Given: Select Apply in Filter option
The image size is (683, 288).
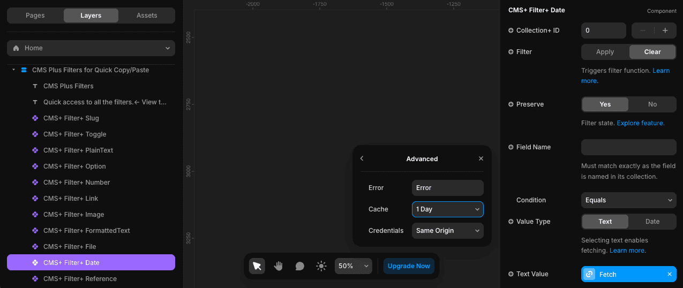Looking at the screenshot, I should click(605, 52).
